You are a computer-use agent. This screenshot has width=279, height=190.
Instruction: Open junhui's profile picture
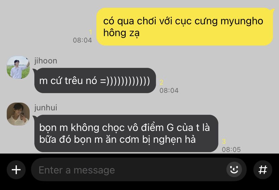click(18, 114)
